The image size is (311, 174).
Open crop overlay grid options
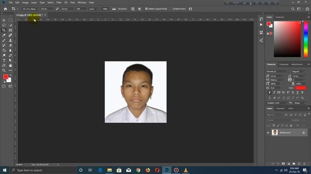click(x=133, y=9)
